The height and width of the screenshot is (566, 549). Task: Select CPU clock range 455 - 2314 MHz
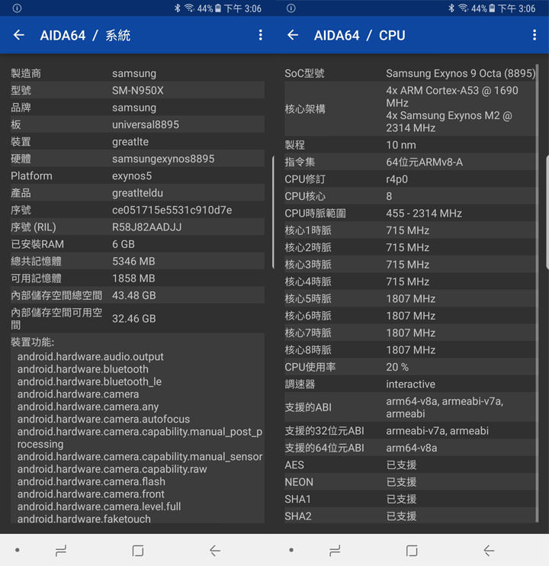(x=424, y=214)
